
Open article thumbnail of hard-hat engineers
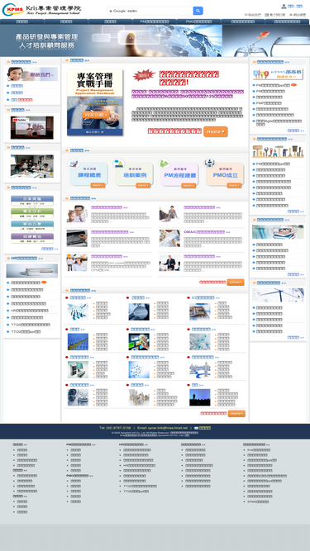(77, 263)
